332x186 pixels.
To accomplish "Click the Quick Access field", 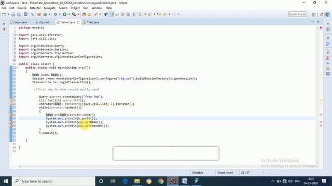I will pyautogui.click(x=298, y=14).
